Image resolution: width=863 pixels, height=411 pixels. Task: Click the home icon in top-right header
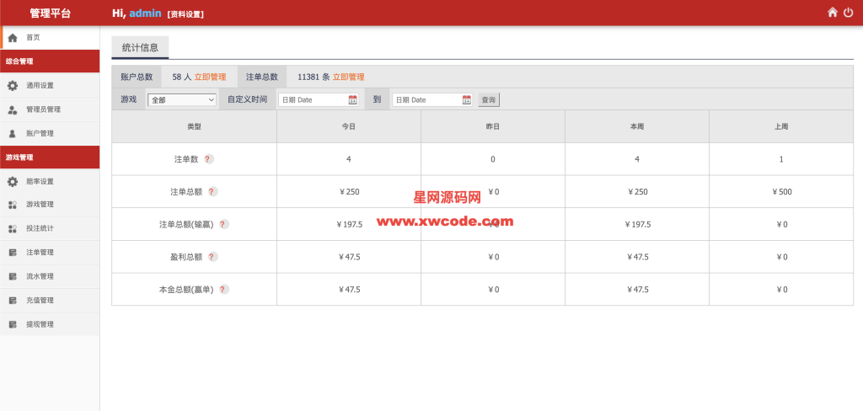pyautogui.click(x=833, y=13)
